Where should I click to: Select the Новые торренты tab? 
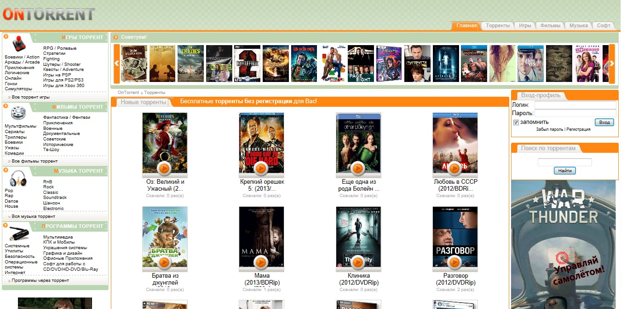pos(143,102)
